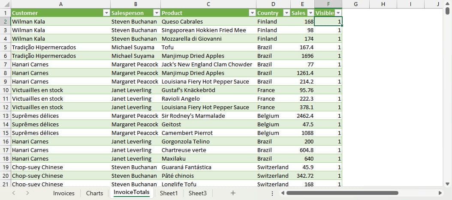This screenshot has width=452, height=200.
Task: Expand the Product column filter menu
Action: [x=252, y=13]
